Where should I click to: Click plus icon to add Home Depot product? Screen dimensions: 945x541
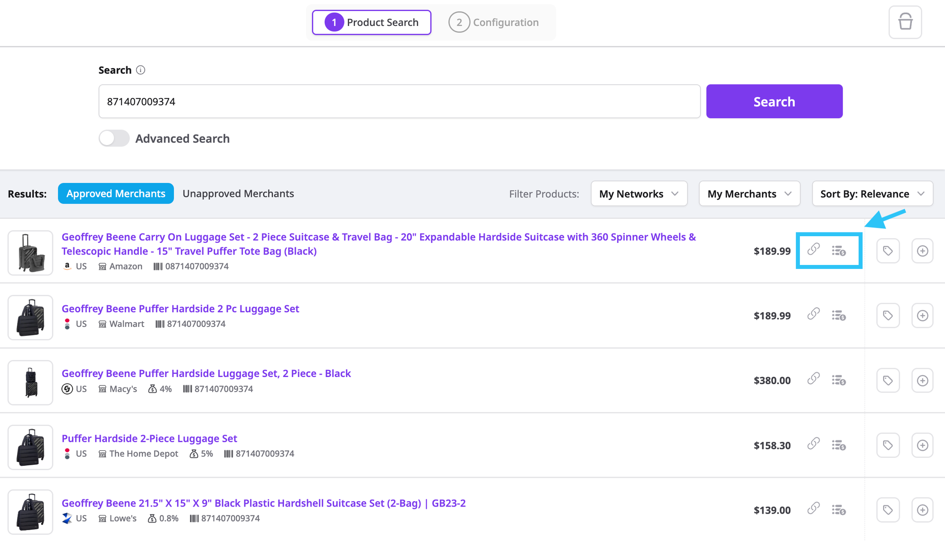[922, 446]
